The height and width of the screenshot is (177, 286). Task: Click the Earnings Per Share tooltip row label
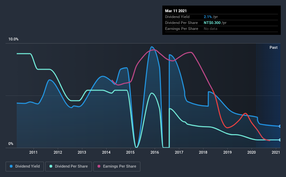click(181, 29)
